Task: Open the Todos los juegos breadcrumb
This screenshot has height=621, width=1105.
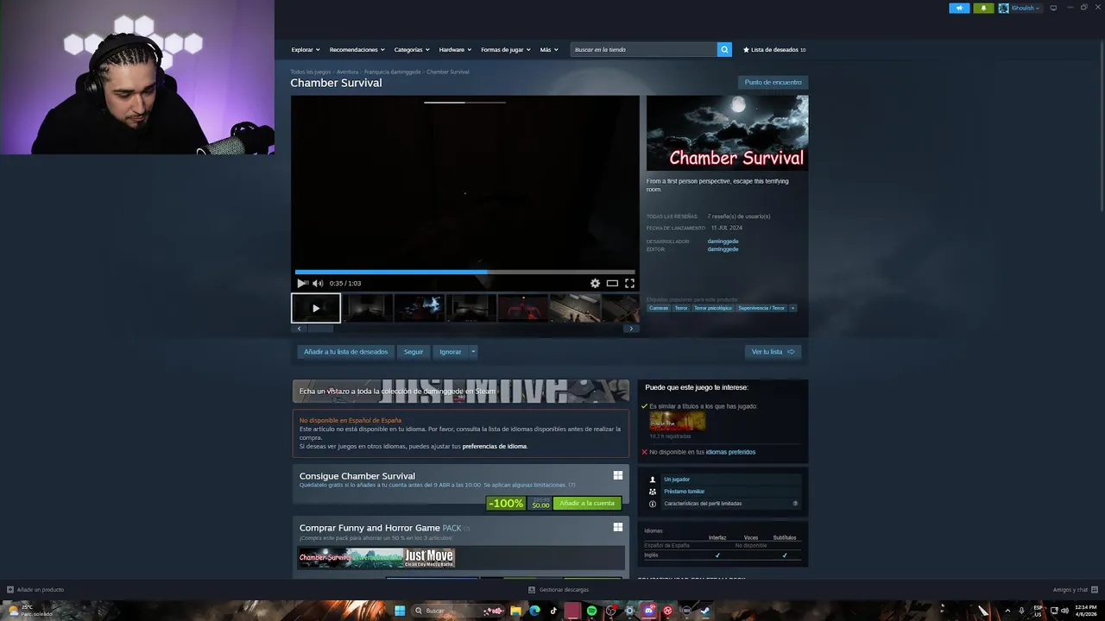Action: (310, 72)
